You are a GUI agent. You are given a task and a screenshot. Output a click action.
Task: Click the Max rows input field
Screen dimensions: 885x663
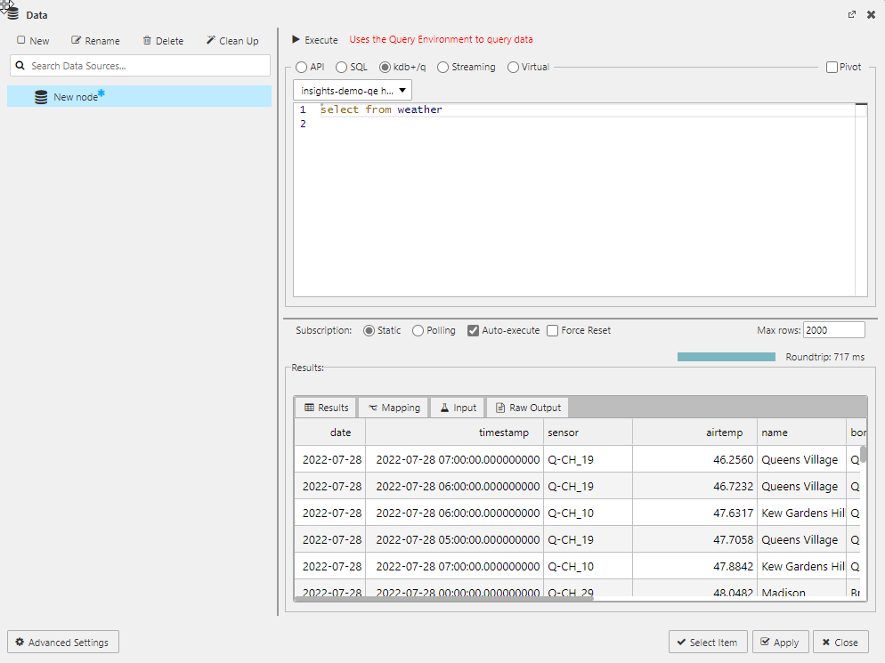tap(833, 329)
